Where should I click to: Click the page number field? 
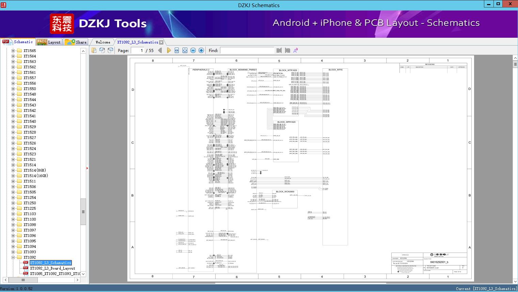pos(137,50)
